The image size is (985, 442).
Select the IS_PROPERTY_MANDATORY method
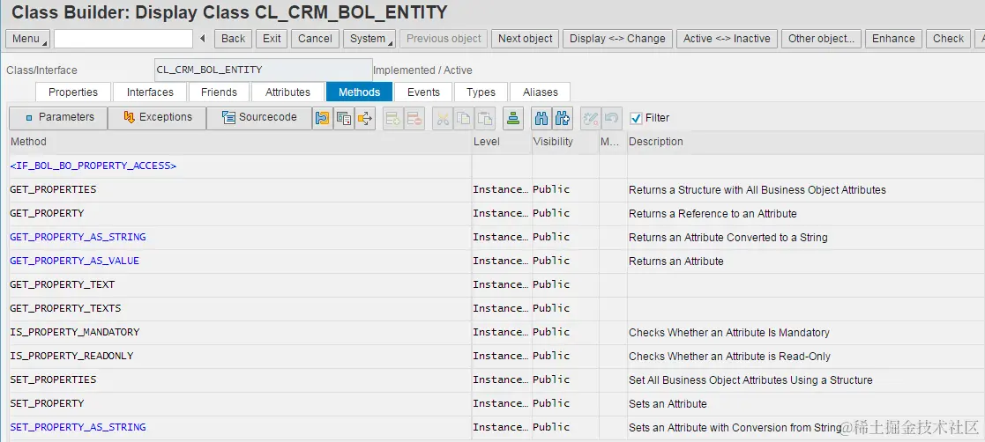(75, 332)
